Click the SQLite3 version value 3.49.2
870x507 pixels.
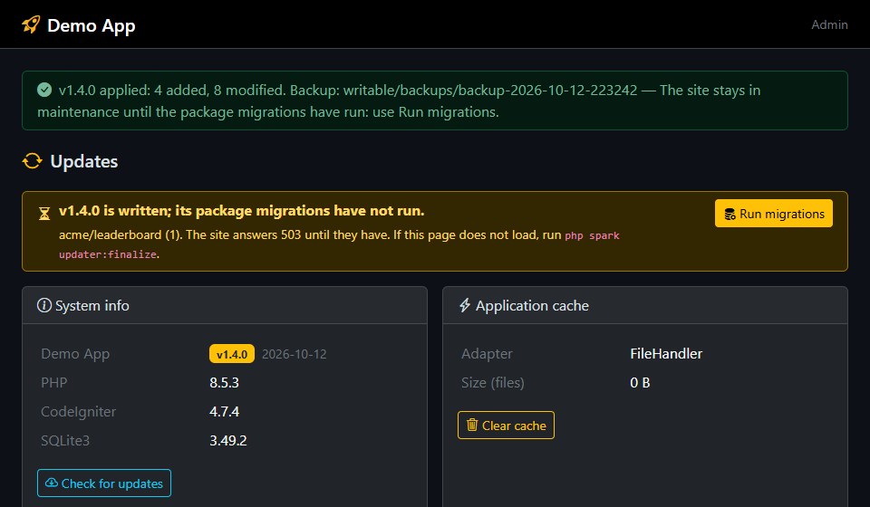[228, 441]
